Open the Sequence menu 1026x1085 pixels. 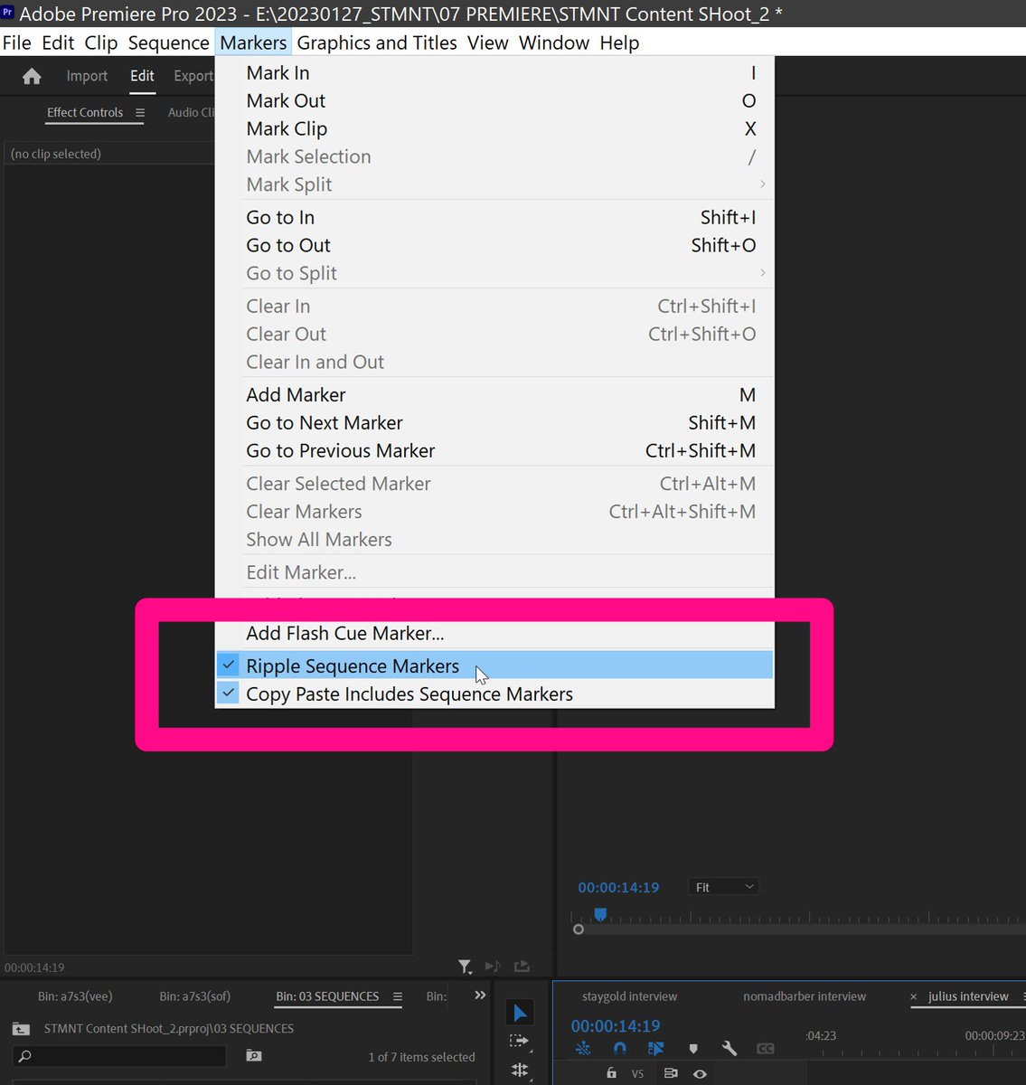point(168,42)
